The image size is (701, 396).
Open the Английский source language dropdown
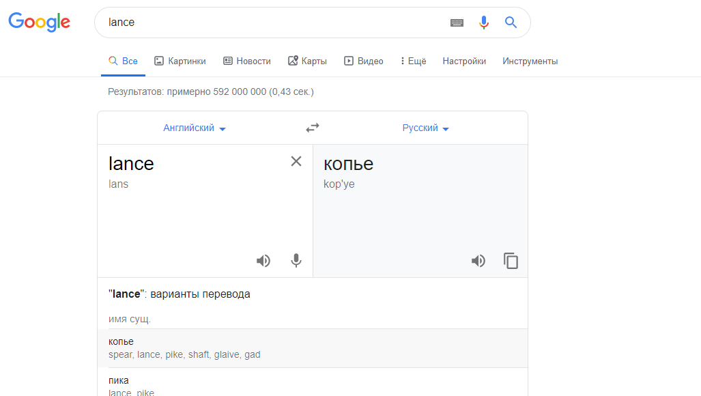click(x=195, y=128)
